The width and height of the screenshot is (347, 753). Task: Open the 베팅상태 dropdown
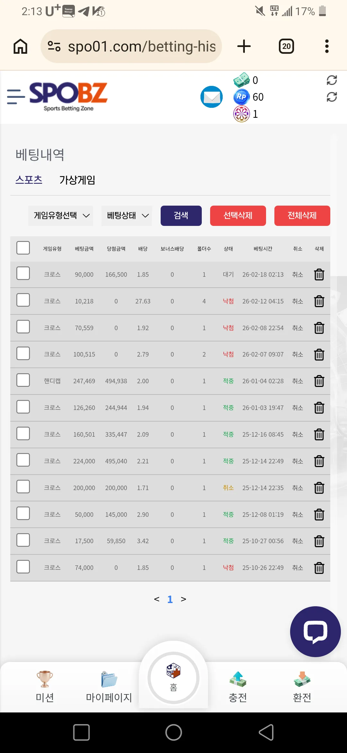(127, 216)
